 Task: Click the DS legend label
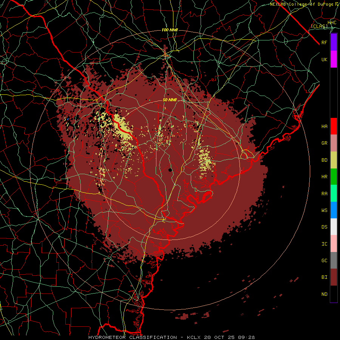click(x=325, y=227)
